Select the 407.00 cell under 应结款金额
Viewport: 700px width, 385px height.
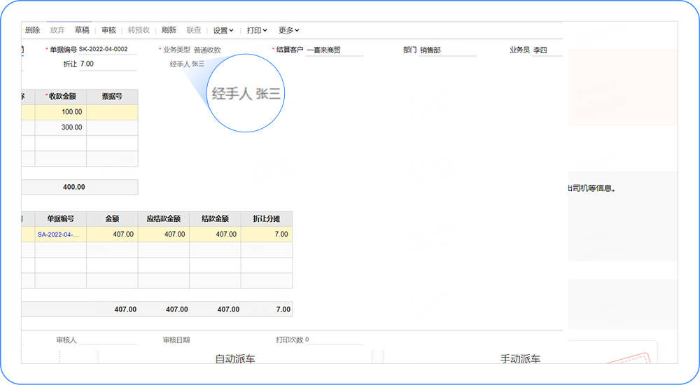[x=163, y=234]
